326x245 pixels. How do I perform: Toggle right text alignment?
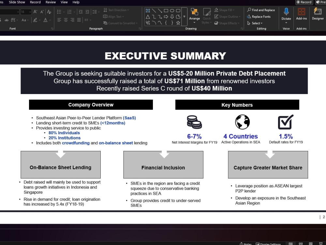pyautogui.click(x=72, y=20)
